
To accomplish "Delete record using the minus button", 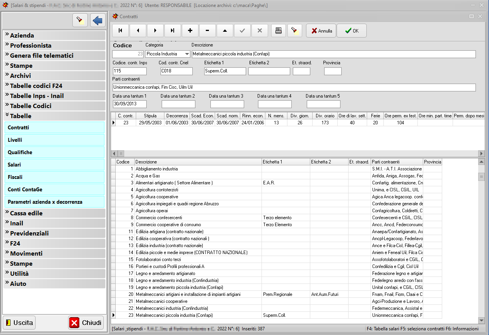I will point(207,31).
